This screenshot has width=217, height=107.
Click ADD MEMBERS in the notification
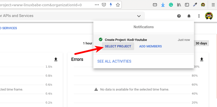tap(150, 46)
